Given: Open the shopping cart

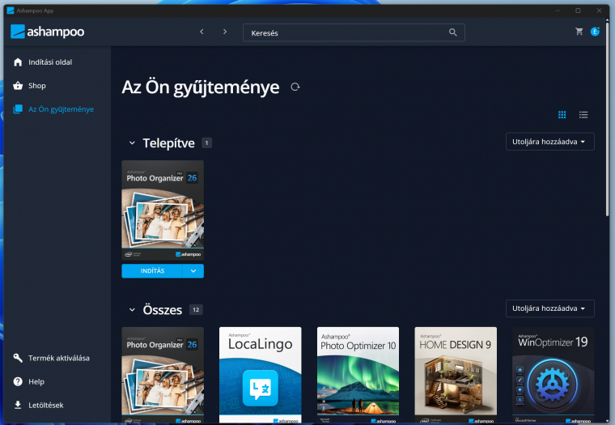Looking at the screenshot, I should click(579, 32).
